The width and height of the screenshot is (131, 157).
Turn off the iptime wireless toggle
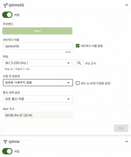pos(7,151)
